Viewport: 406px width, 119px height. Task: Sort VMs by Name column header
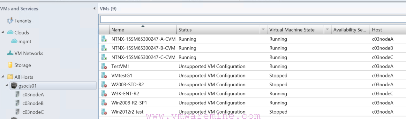(x=143, y=30)
